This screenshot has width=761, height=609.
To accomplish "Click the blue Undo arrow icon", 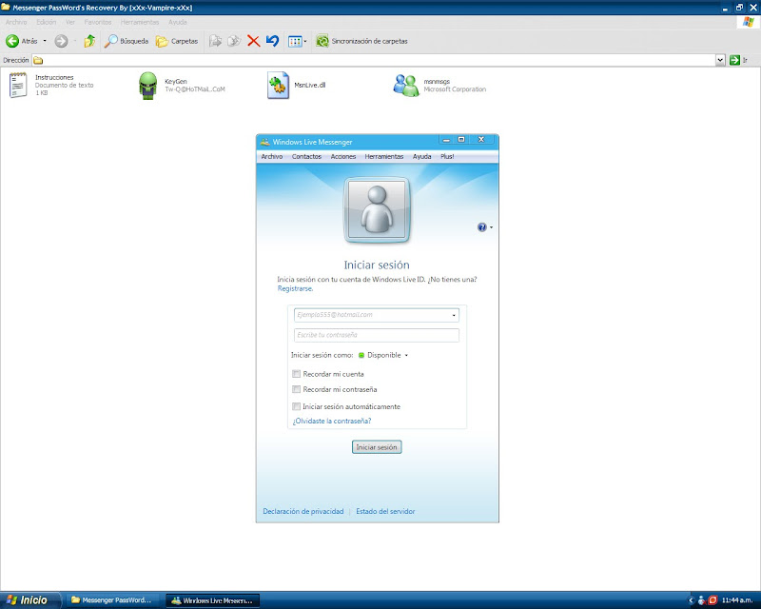I will [x=272, y=41].
